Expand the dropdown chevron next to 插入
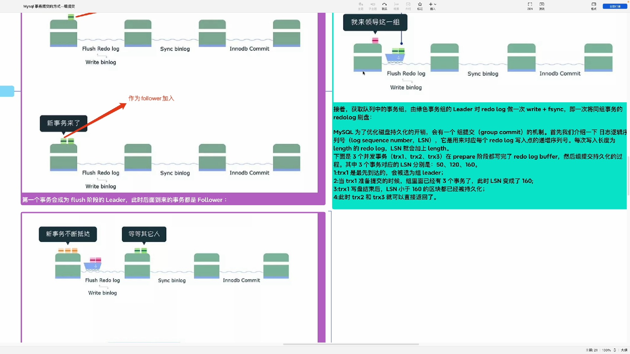630x354 pixels. pyautogui.click(x=435, y=5)
